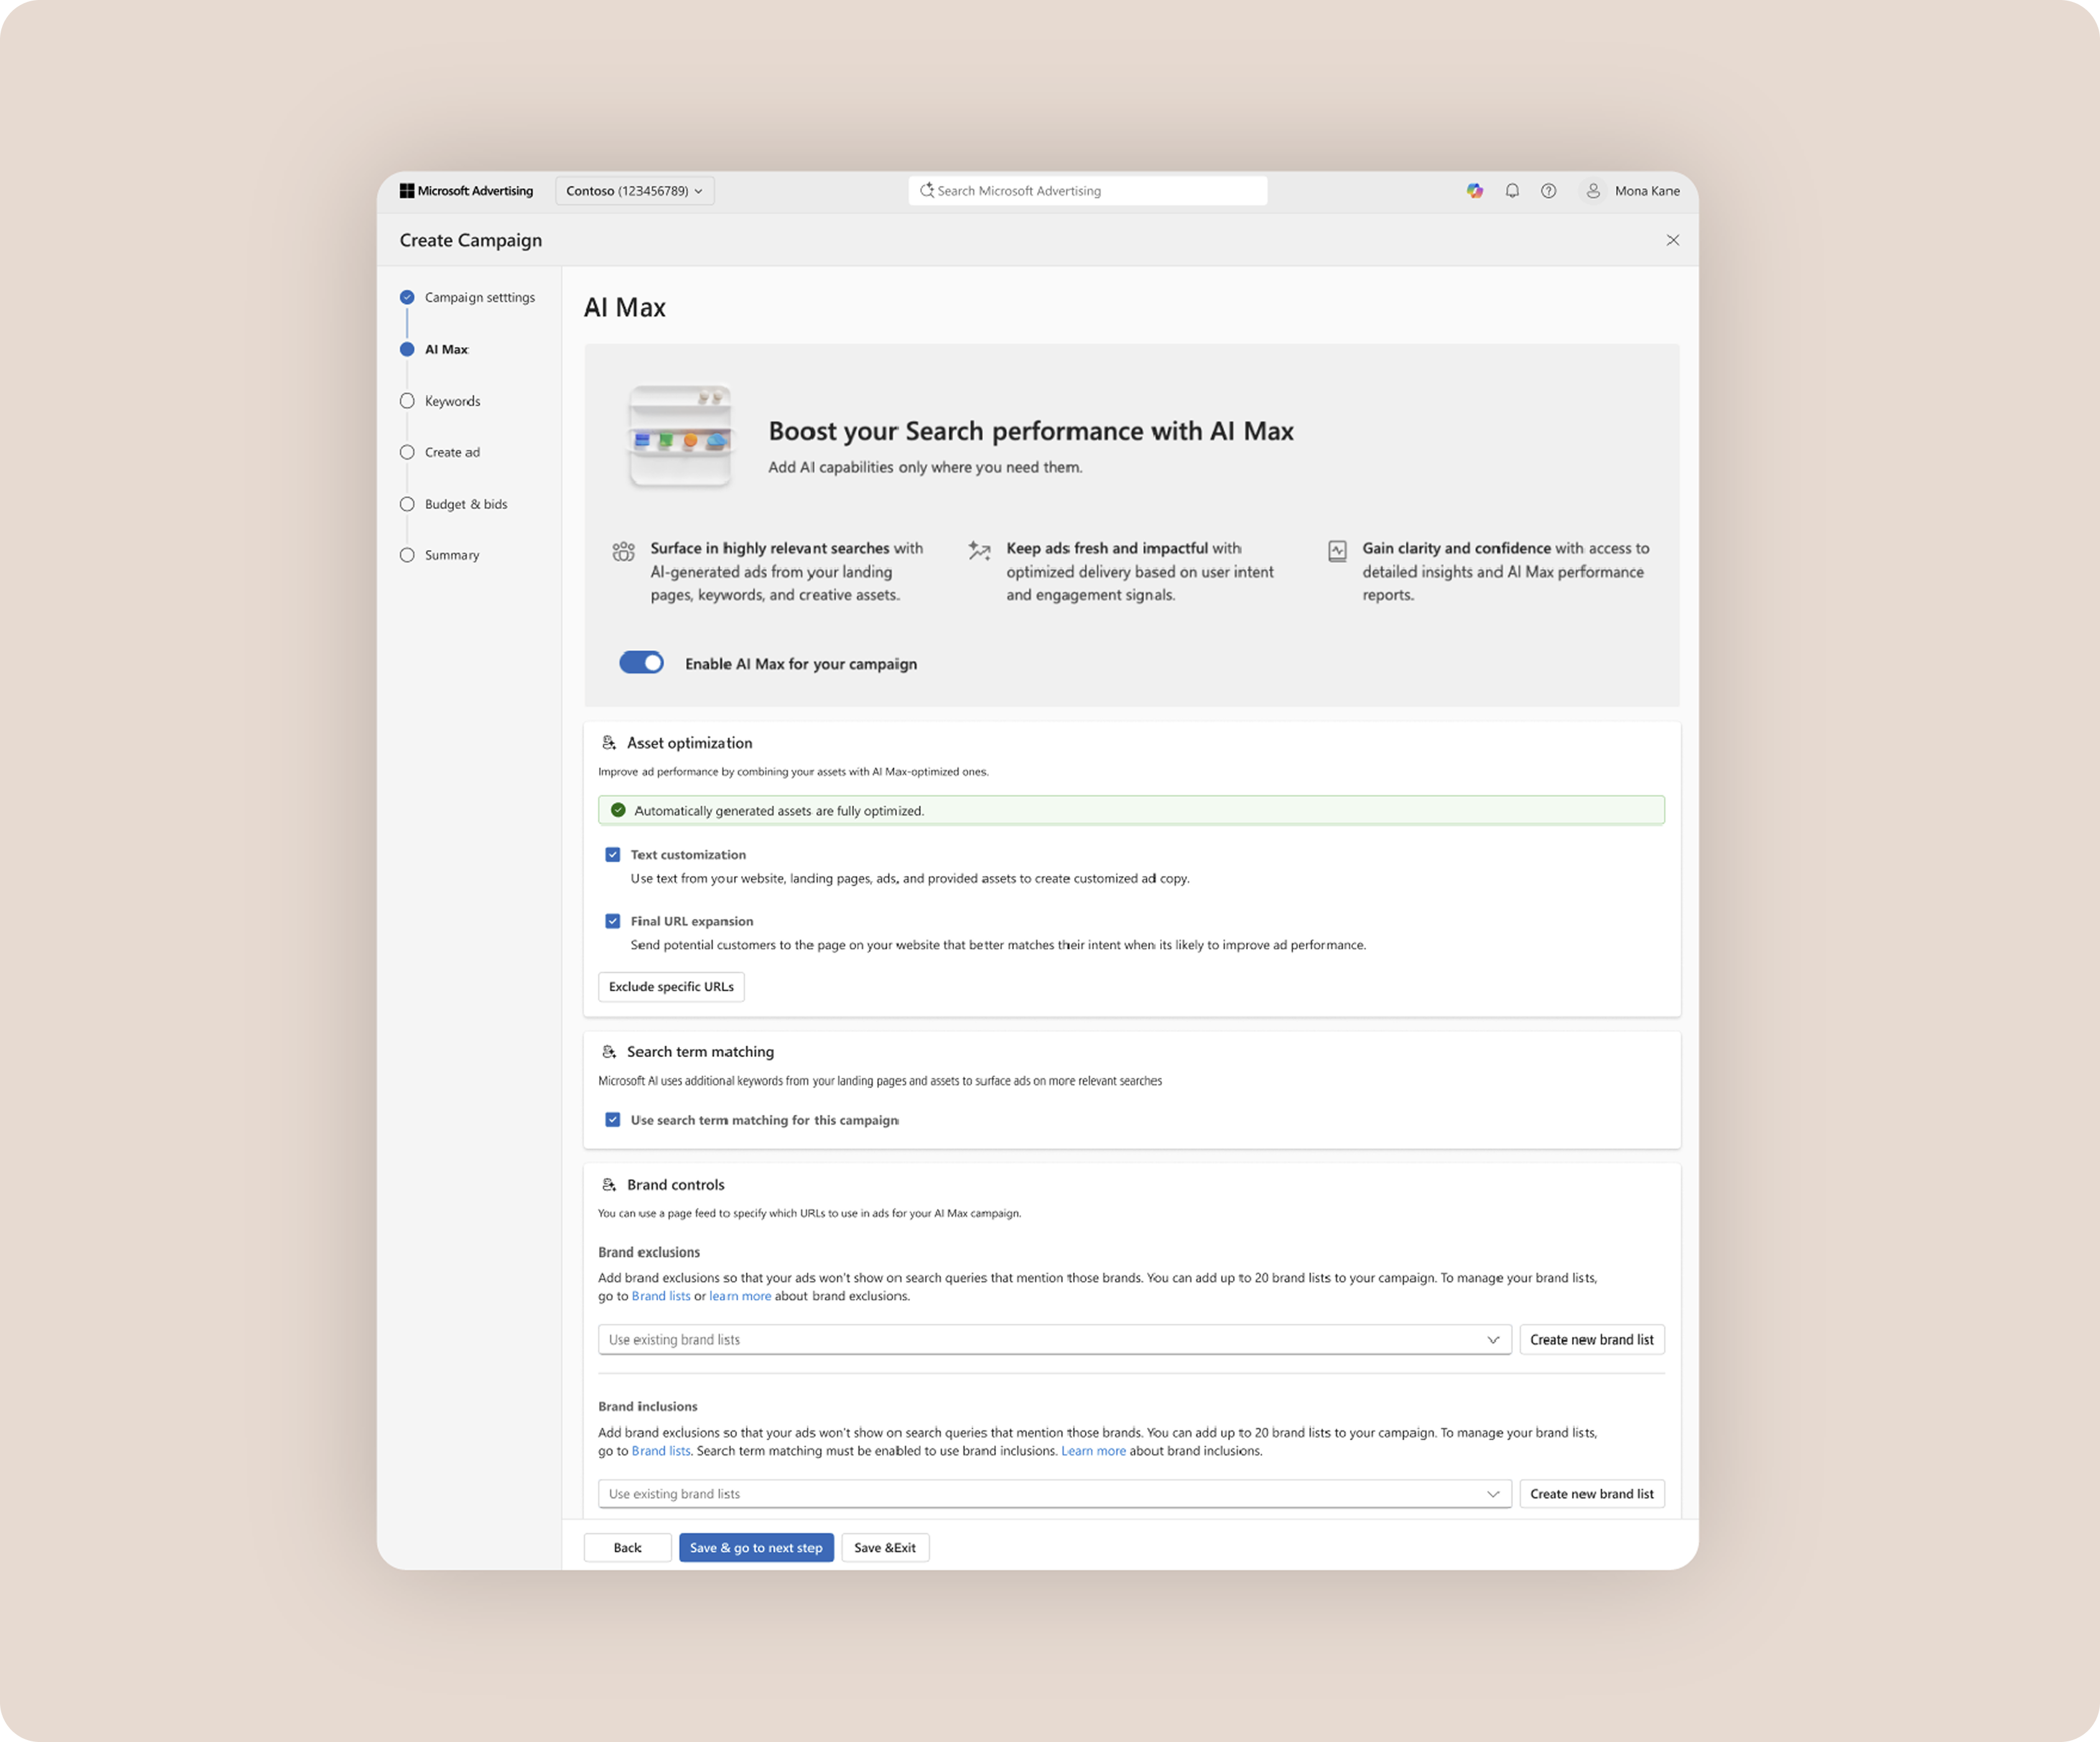Click the Brand controls section icon
Viewport: 2100px width, 1742px height.
(x=609, y=1185)
